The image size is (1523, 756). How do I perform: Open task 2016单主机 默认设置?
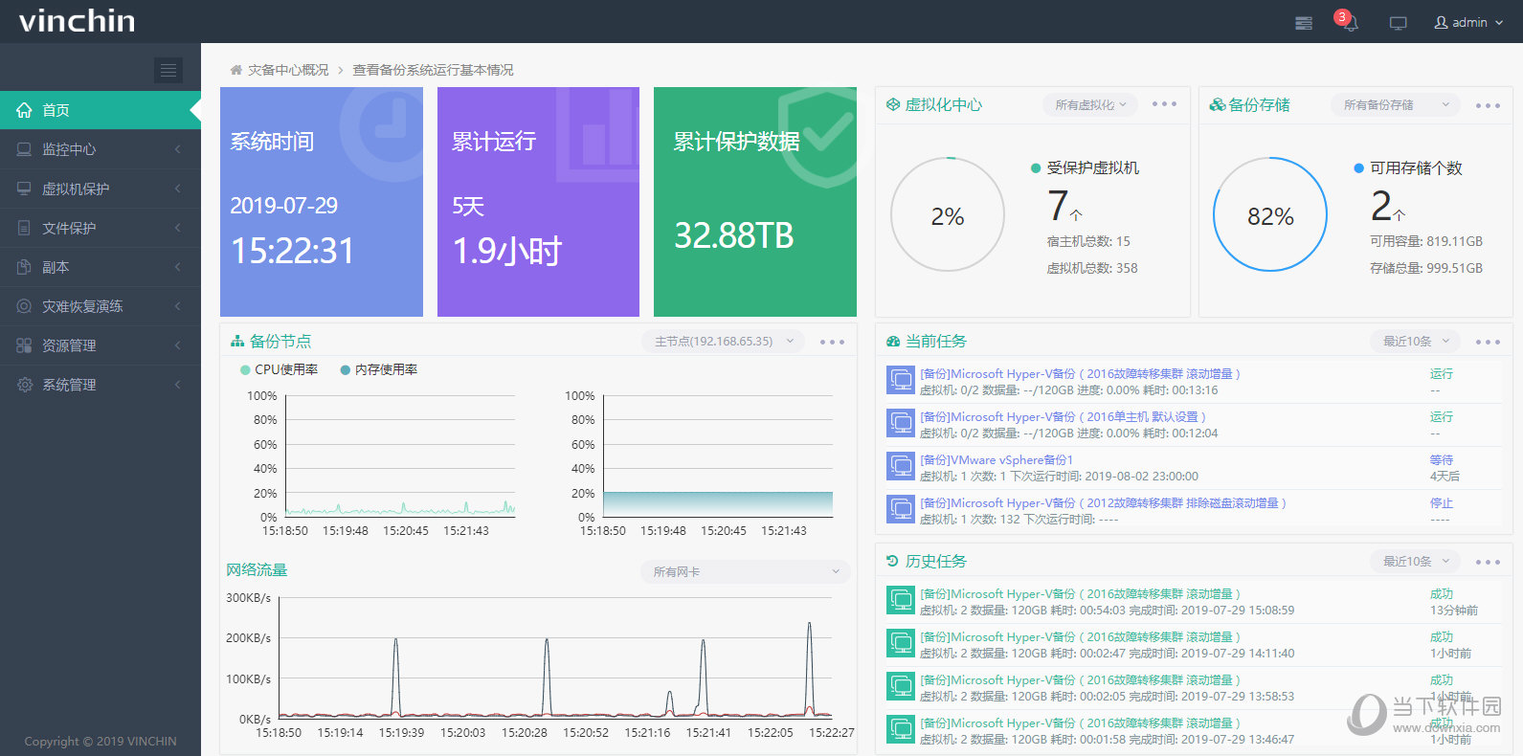(1063, 417)
